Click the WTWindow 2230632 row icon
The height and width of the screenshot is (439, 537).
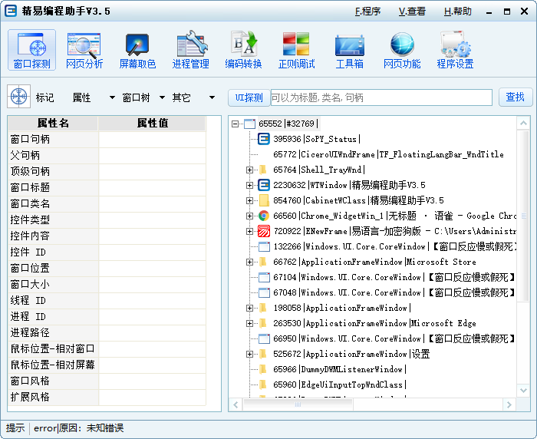[x=264, y=185]
